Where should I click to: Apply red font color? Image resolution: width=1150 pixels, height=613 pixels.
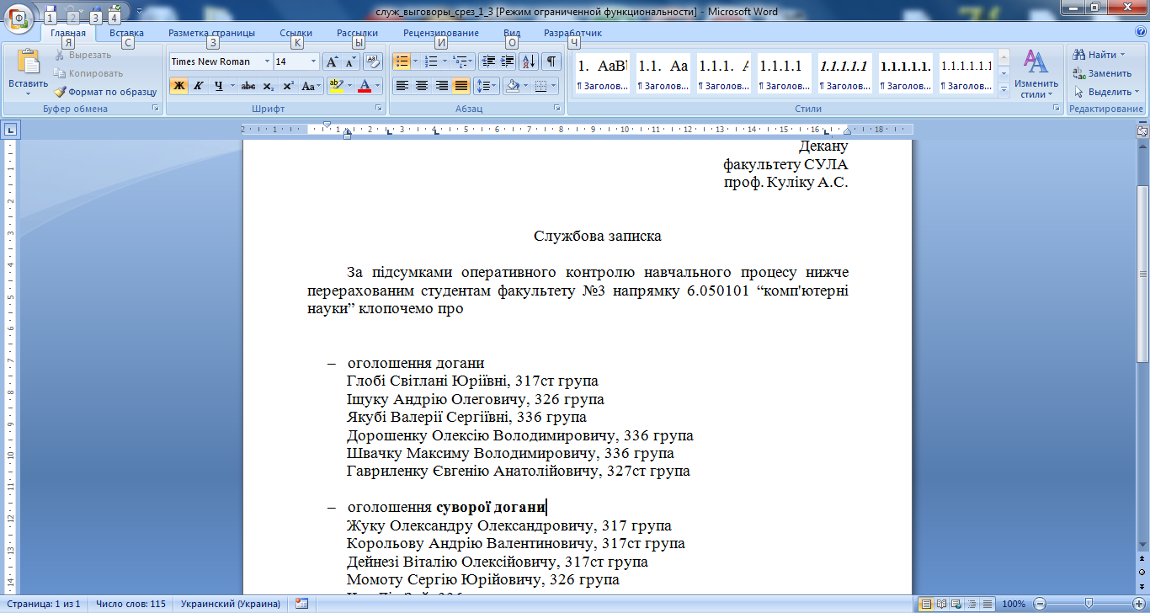point(365,86)
